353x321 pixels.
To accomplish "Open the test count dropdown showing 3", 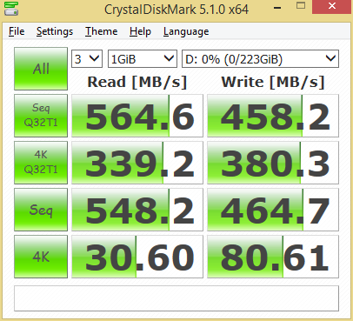I will [x=87, y=59].
